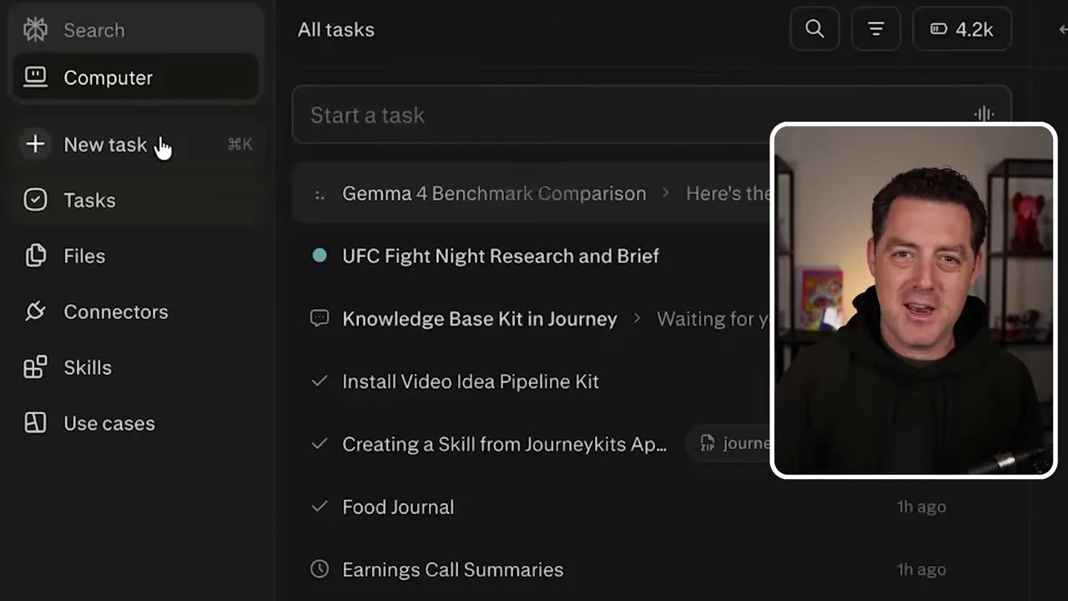Open the Computer sidebar item
Image resolution: width=1068 pixels, height=601 pixels.
point(135,78)
